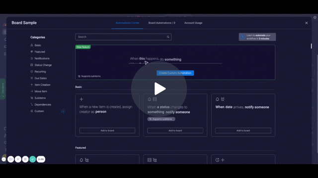This screenshot has height=178, width=318.
Task: Close the Board Sample automations dialog
Action: (x=307, y=23)
